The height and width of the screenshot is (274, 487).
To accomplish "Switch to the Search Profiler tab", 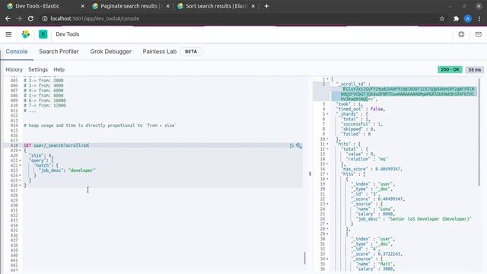I will tap(59, 52).
